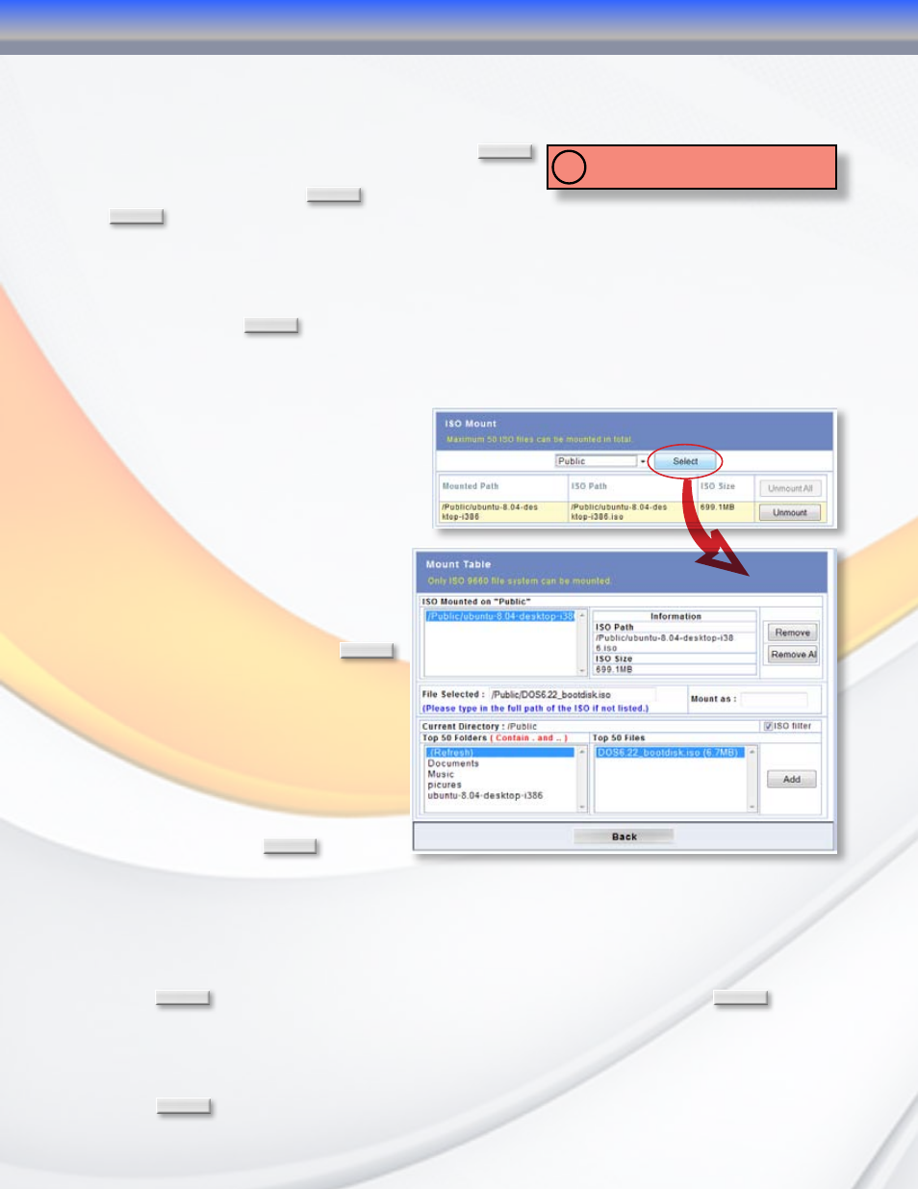918x1189 pixels.
Task: Open the Public share folder dropdown
Action: click(601, 461)
